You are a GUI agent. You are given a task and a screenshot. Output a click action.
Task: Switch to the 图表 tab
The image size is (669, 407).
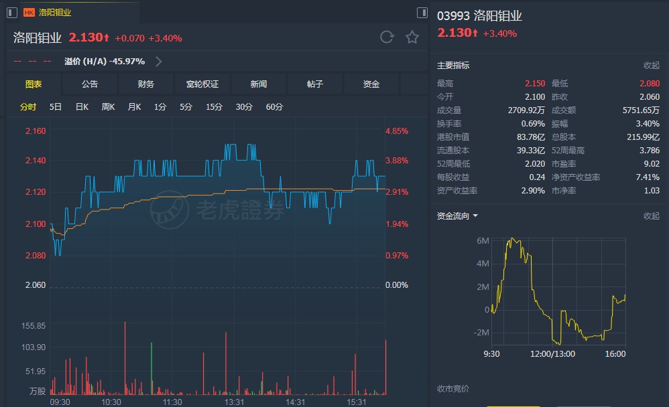[34, 84]
